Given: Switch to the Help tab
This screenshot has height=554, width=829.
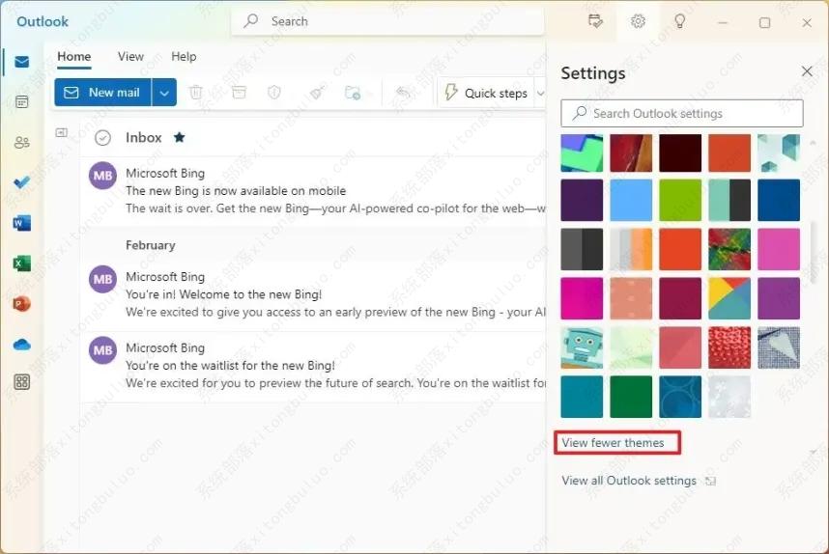Looking at the screenshot, I should [184, 57].
